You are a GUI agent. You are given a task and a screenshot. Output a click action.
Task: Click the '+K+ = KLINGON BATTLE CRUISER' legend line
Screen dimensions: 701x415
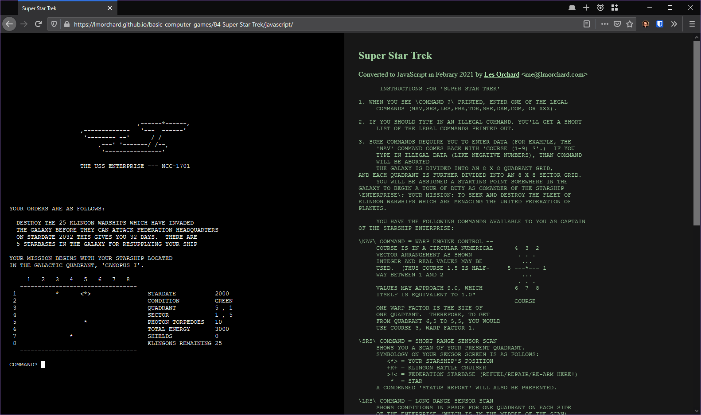tap(436, 368)
